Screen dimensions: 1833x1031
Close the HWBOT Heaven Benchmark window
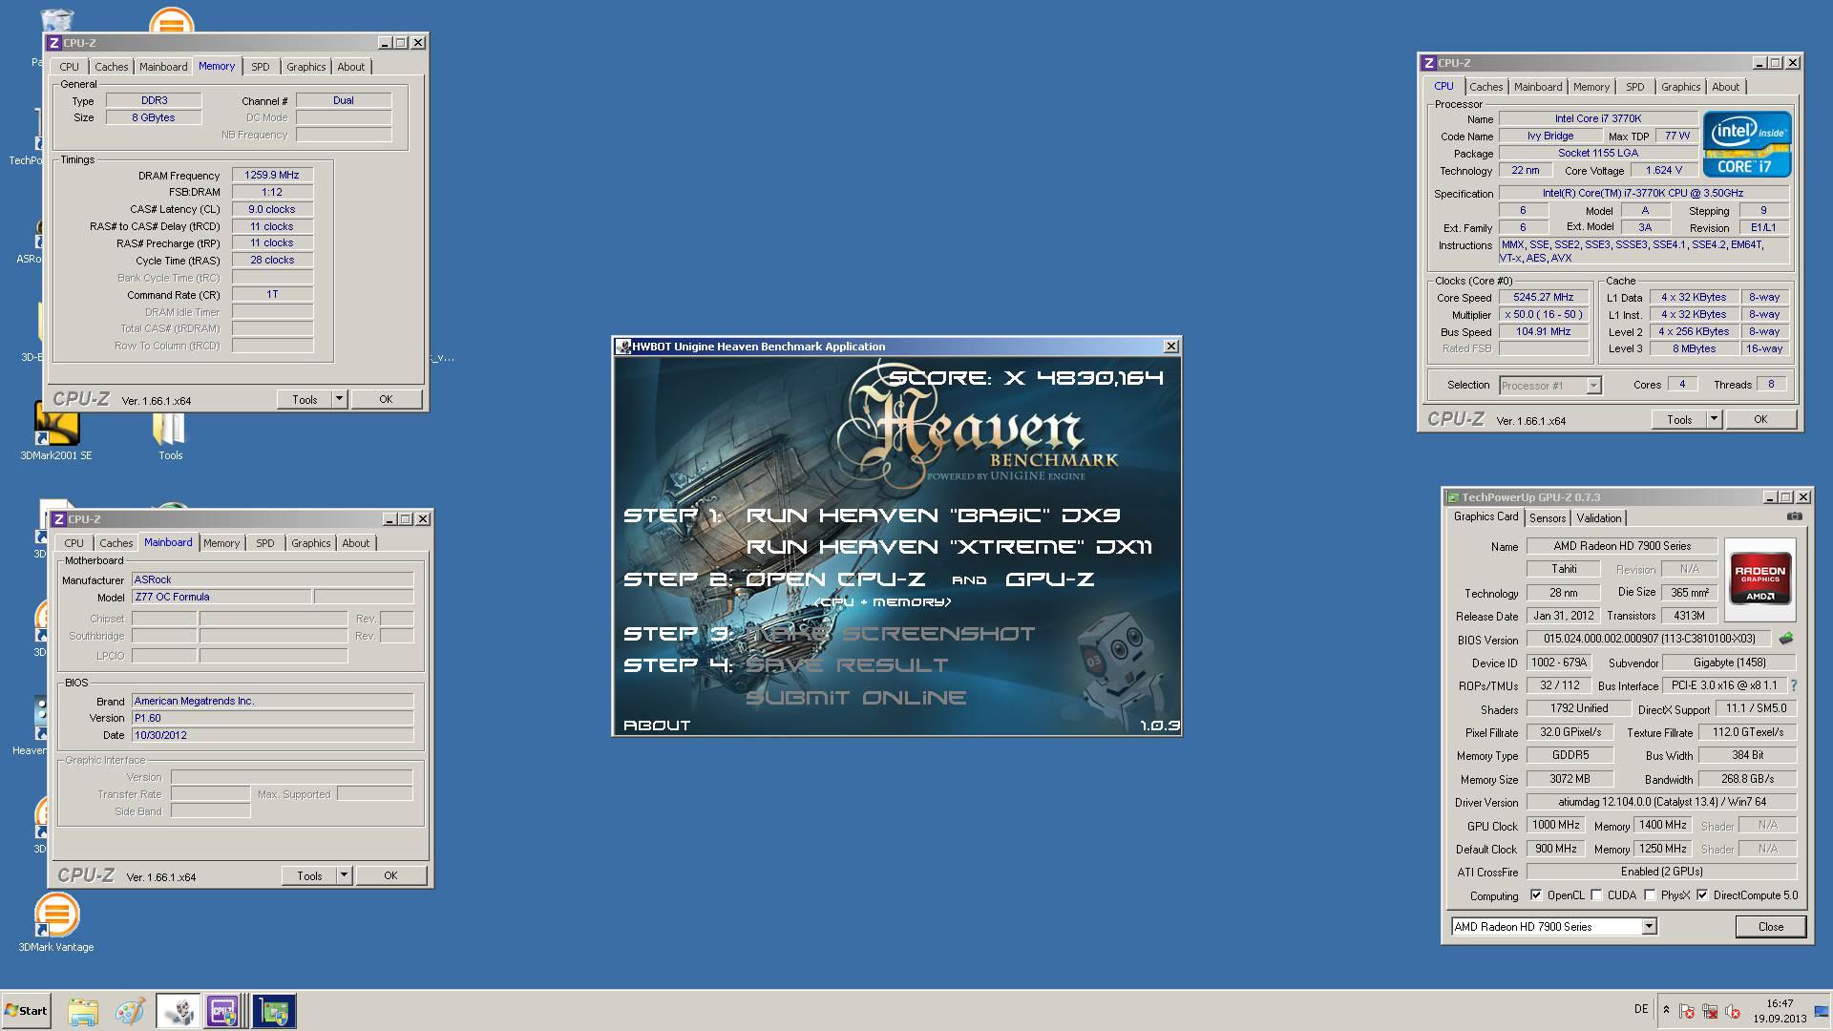coord(1170,347)
